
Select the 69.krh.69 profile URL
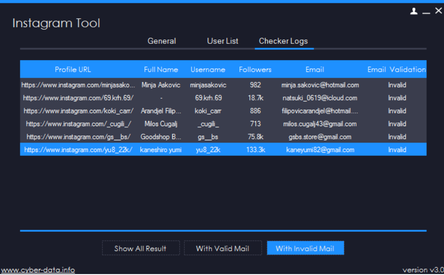pos(78,98)
